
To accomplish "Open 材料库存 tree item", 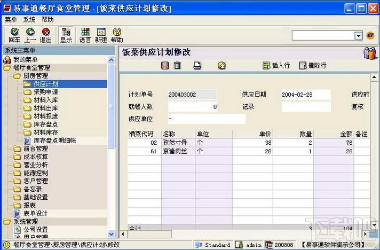I will pyautogui.click(x=46, y=132).
